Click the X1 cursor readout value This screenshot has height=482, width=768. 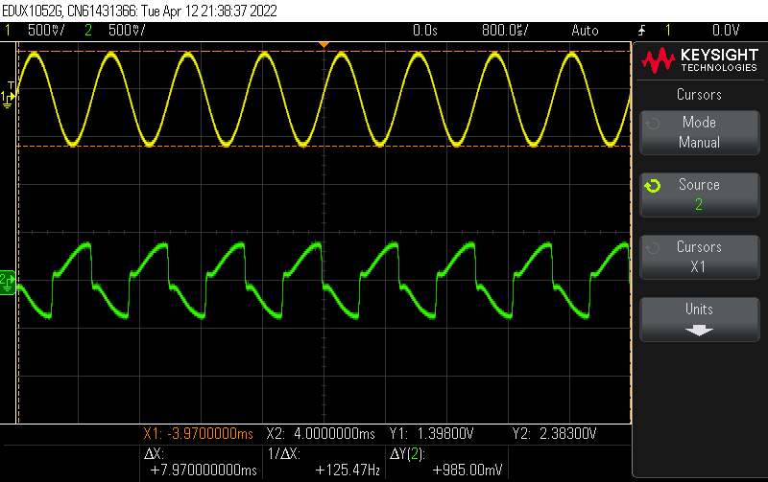pyautogui.click(x=199, y=434)
